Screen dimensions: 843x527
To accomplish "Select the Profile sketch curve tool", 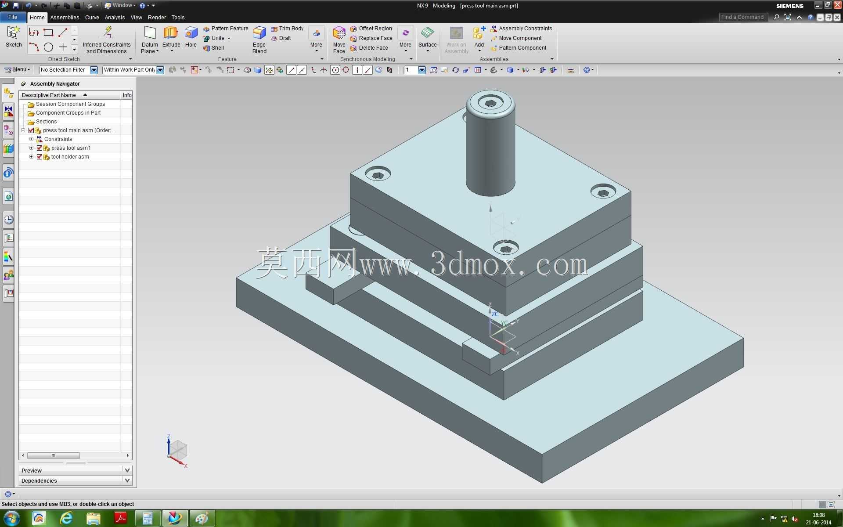I will 34,32.
